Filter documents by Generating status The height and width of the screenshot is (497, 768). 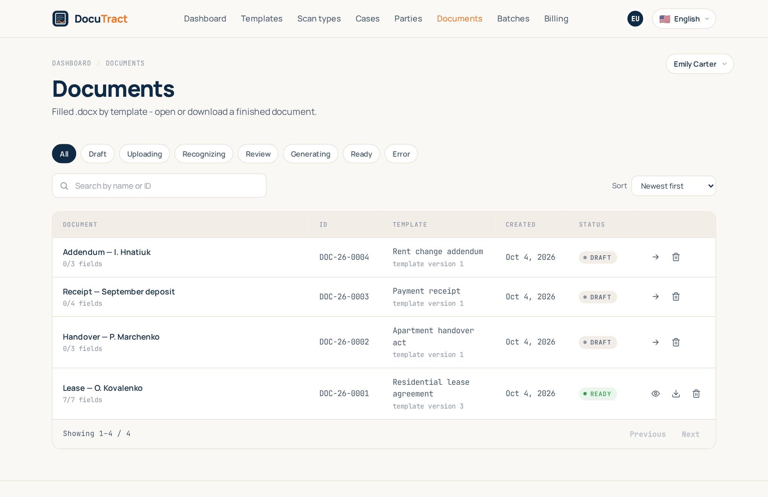tap(311, 154)
